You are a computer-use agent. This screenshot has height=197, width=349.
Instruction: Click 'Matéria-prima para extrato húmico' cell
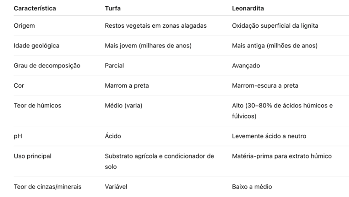coord(282,156)
